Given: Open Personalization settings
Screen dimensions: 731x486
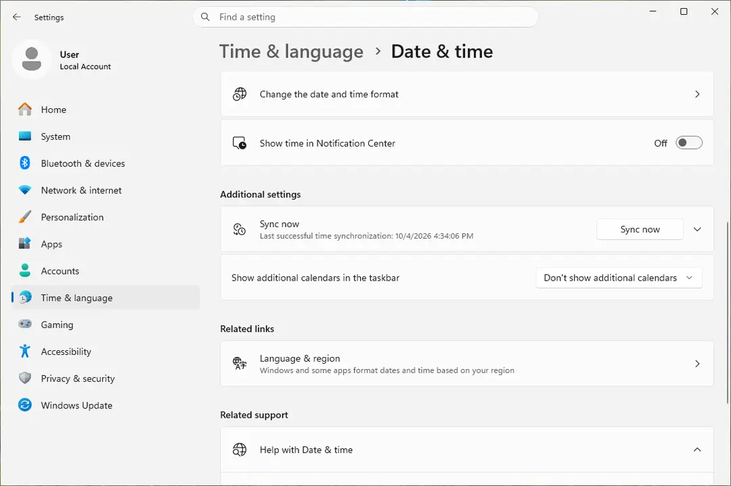Looking at the screenshot, I should pyautogui.click(x=106, y=217).
